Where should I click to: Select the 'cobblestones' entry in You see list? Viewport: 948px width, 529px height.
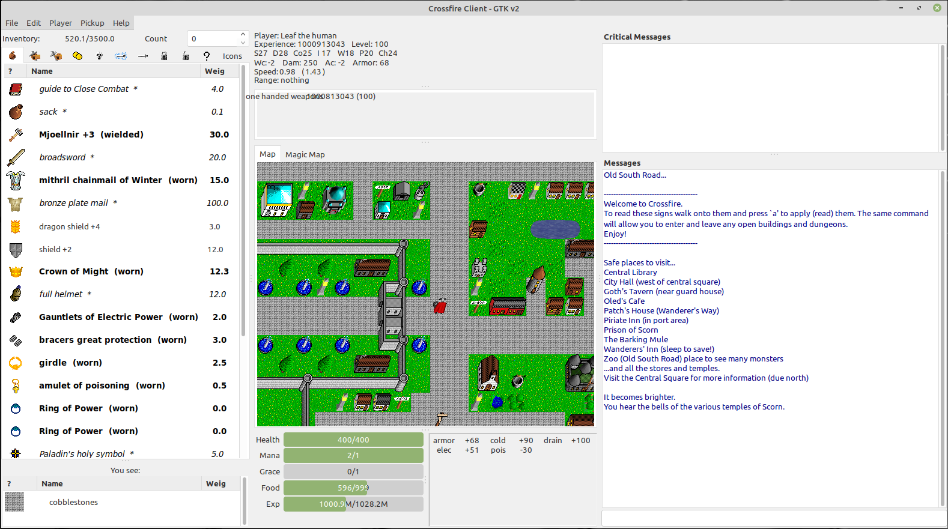(122, 502)
